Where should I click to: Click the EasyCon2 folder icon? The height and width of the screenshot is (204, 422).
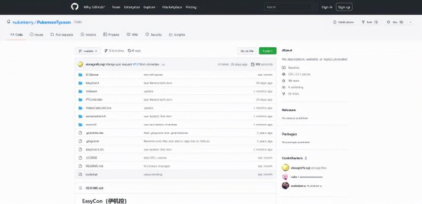click(x=80, y=83)
